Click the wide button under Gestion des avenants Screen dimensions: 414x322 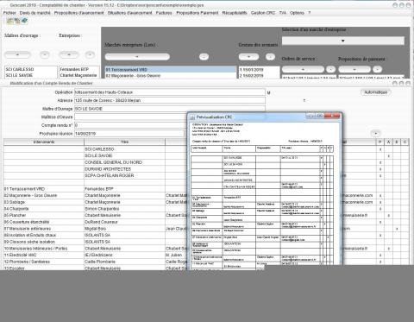click(x=248, y=57)
